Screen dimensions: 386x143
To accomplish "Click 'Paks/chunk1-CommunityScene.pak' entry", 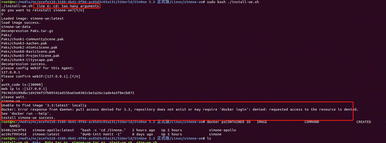I will [33, 39].
